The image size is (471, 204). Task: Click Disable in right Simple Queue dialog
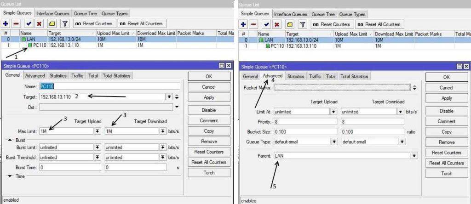pos(447,111)
